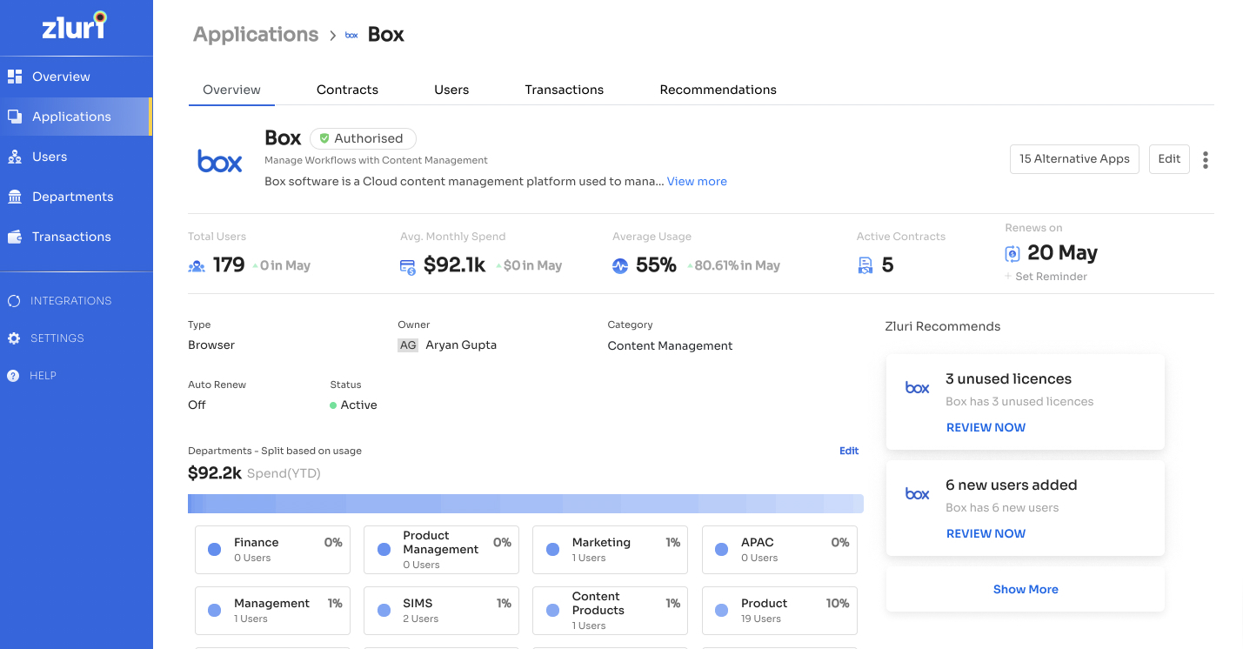The height and width of the screenshot is (649, 1243).
Task: Click Set Reminder under renewal date
Action: coord(1046,277)
